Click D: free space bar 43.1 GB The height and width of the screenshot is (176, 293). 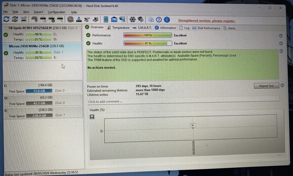(x=39, y=103)
